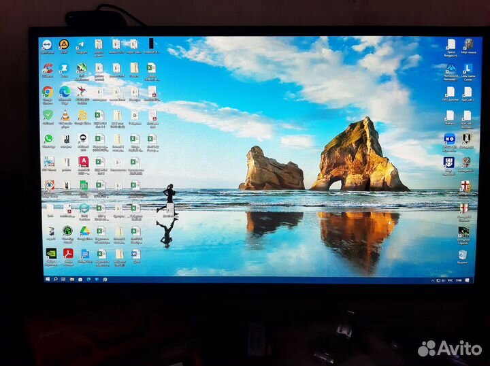Open the Microsoft Edge desktop icon

pyautogui.click(x=65, y=91)
